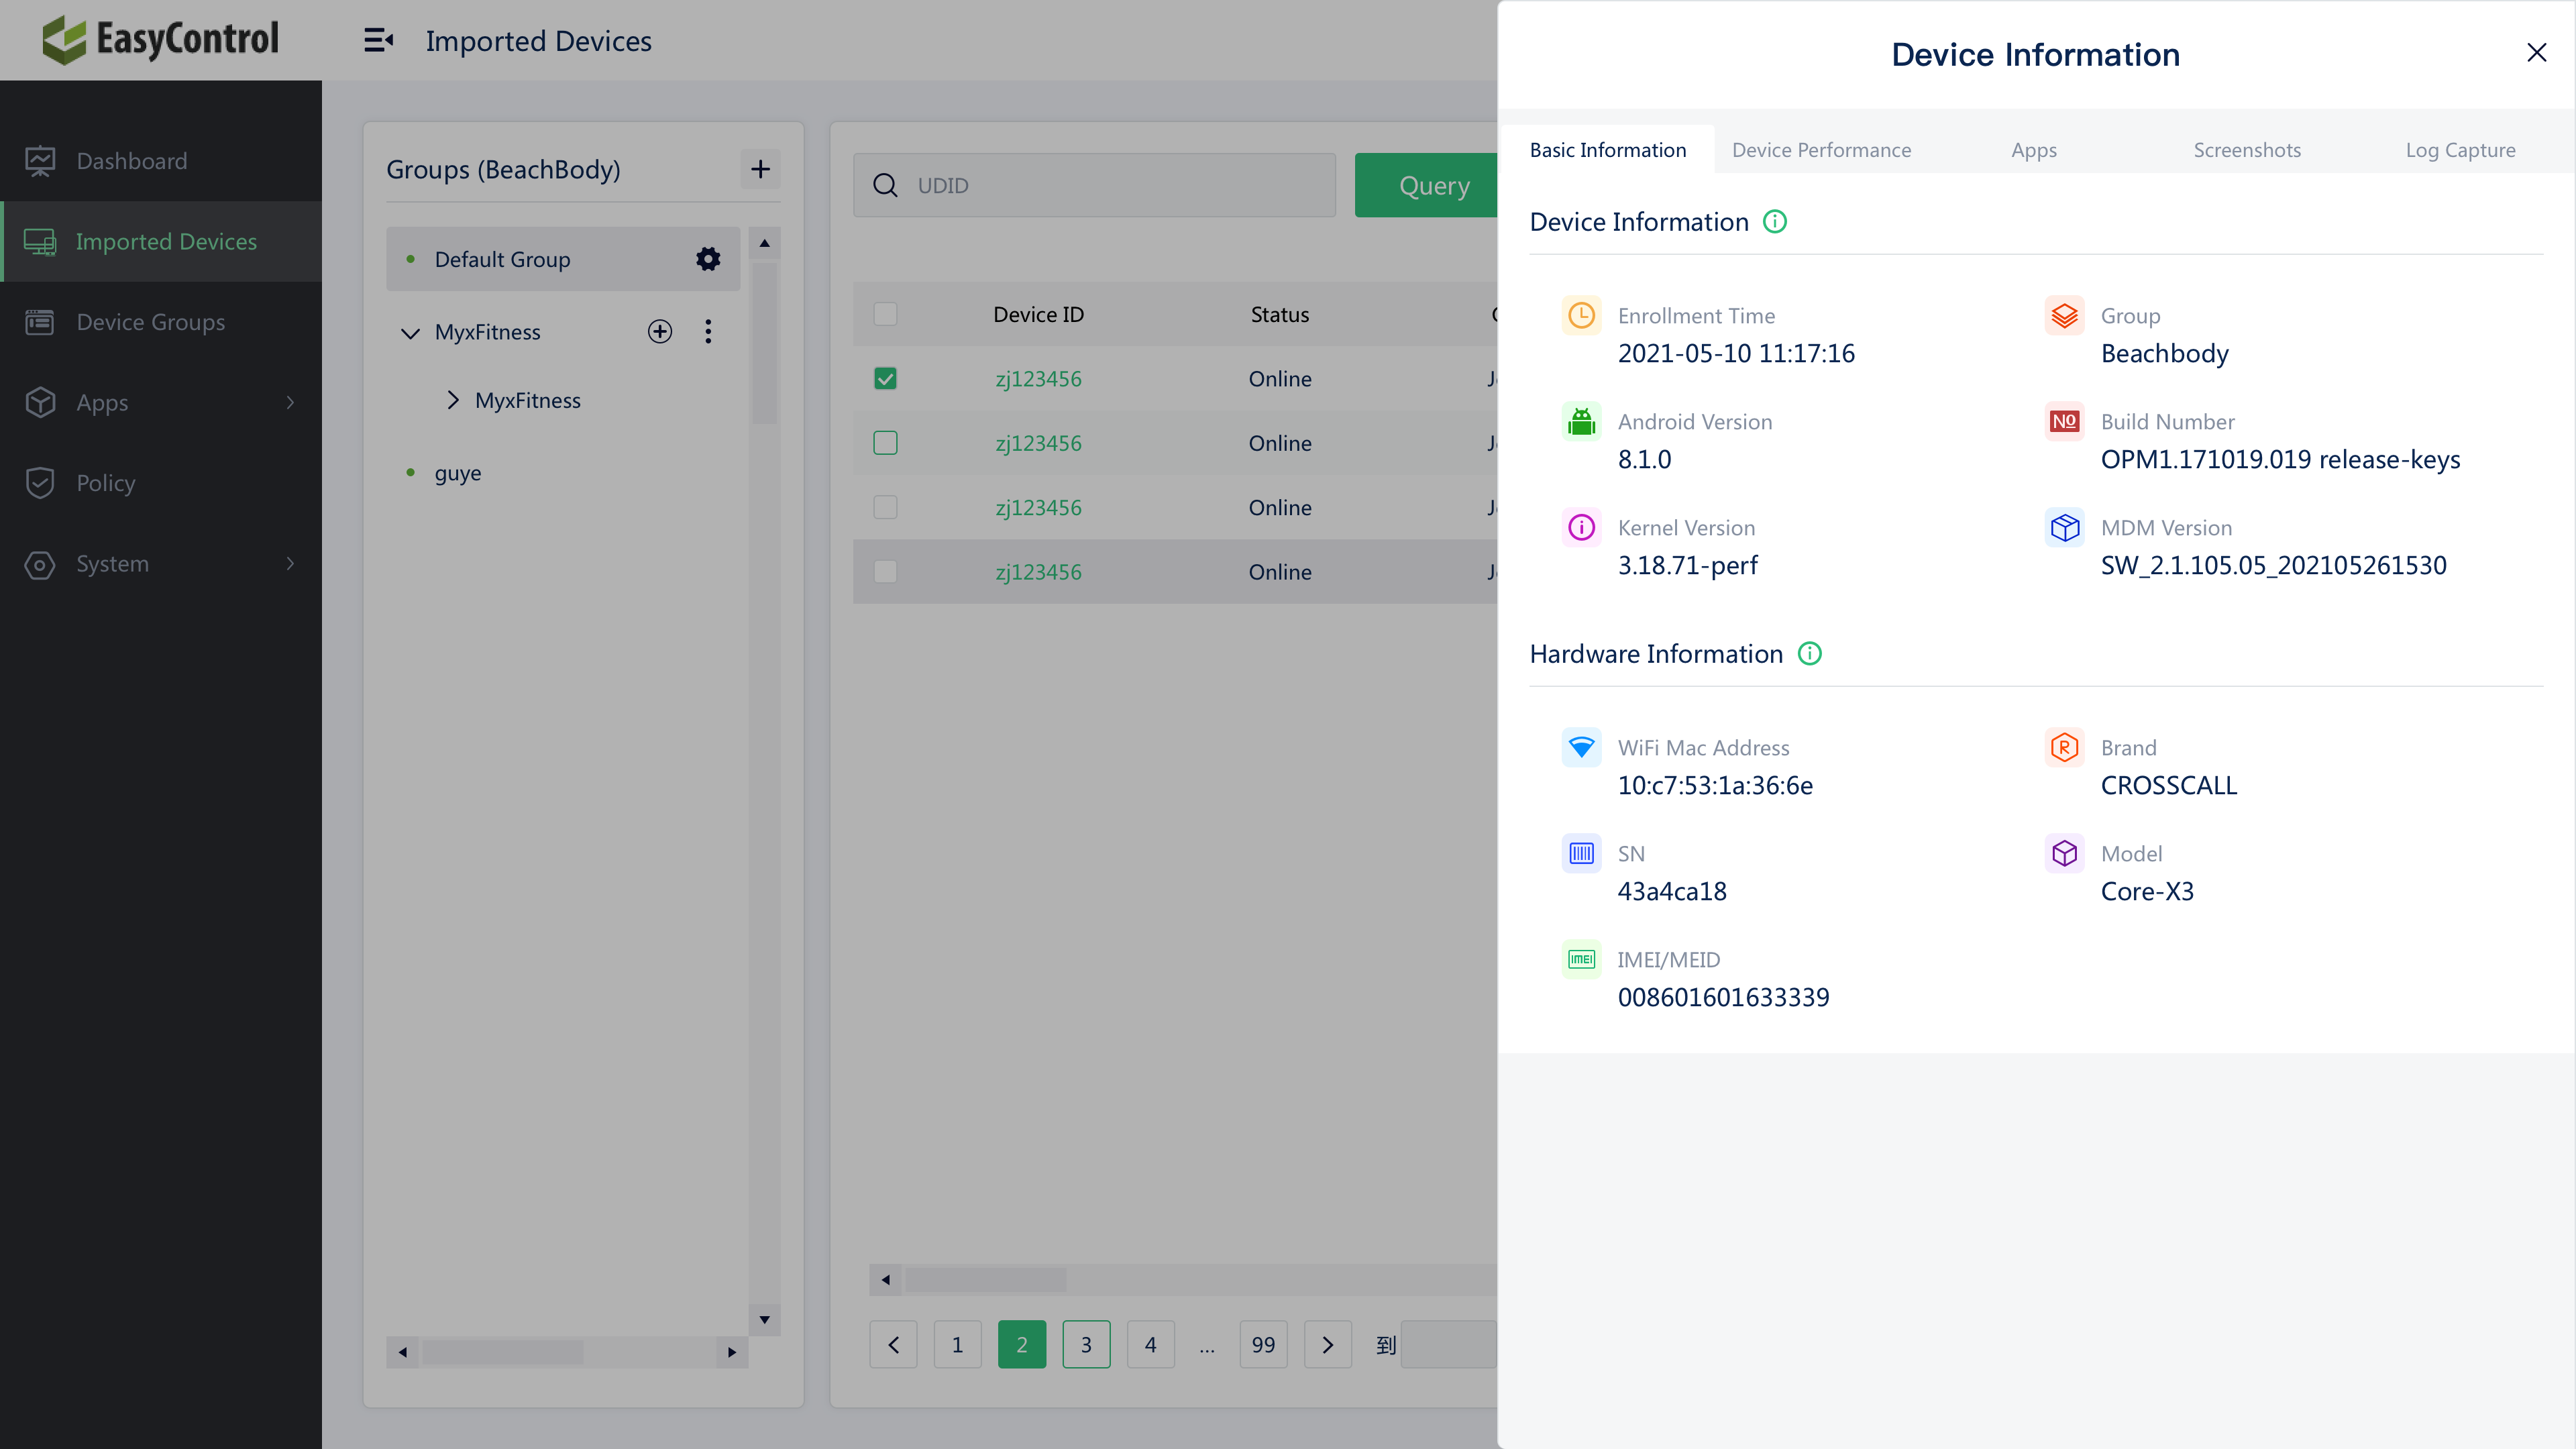This screenshot has height=1449, width=2576.
Task: Go to page 99 in pagination
Action: tap(1263, 1344)
